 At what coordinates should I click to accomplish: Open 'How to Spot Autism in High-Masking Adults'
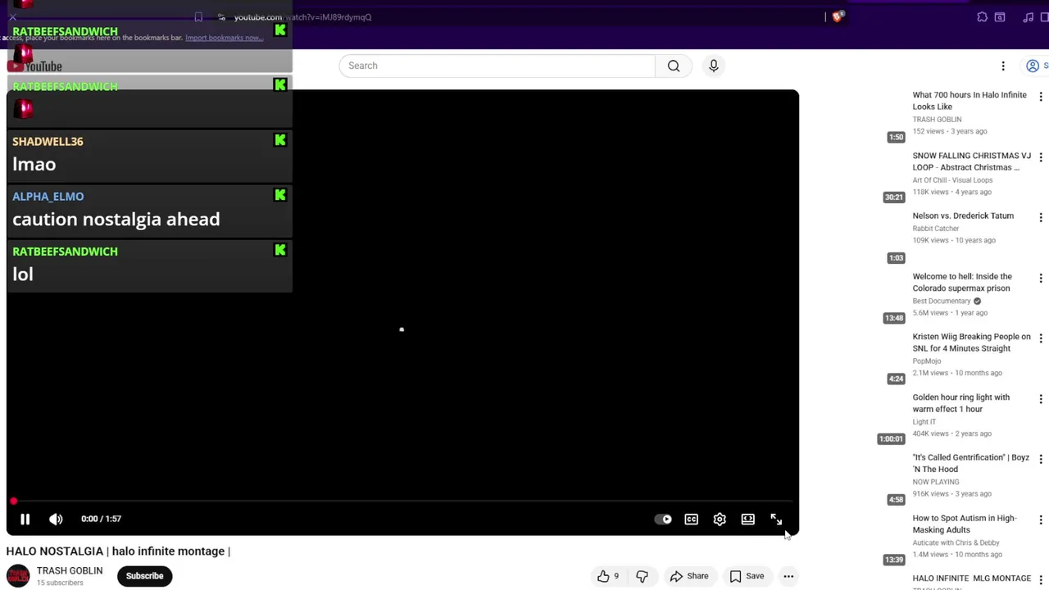pyautogui.click(x=964, y=524)
